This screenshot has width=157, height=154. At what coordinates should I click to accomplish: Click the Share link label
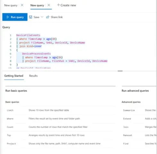(57, 17)
